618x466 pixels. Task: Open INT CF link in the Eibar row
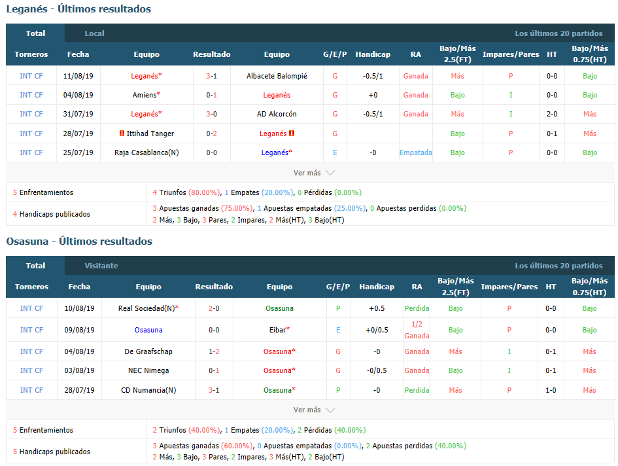[31, 330]
